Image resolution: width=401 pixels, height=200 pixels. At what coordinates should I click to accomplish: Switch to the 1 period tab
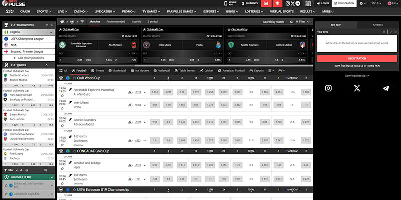(136, 22)
